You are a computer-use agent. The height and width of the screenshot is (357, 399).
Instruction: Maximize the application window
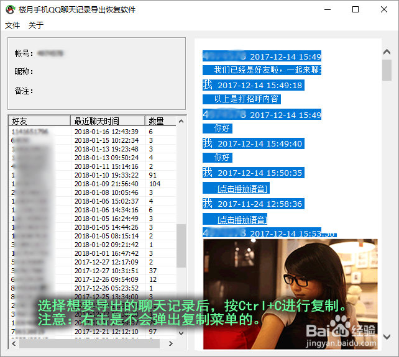tap(355, 10)
